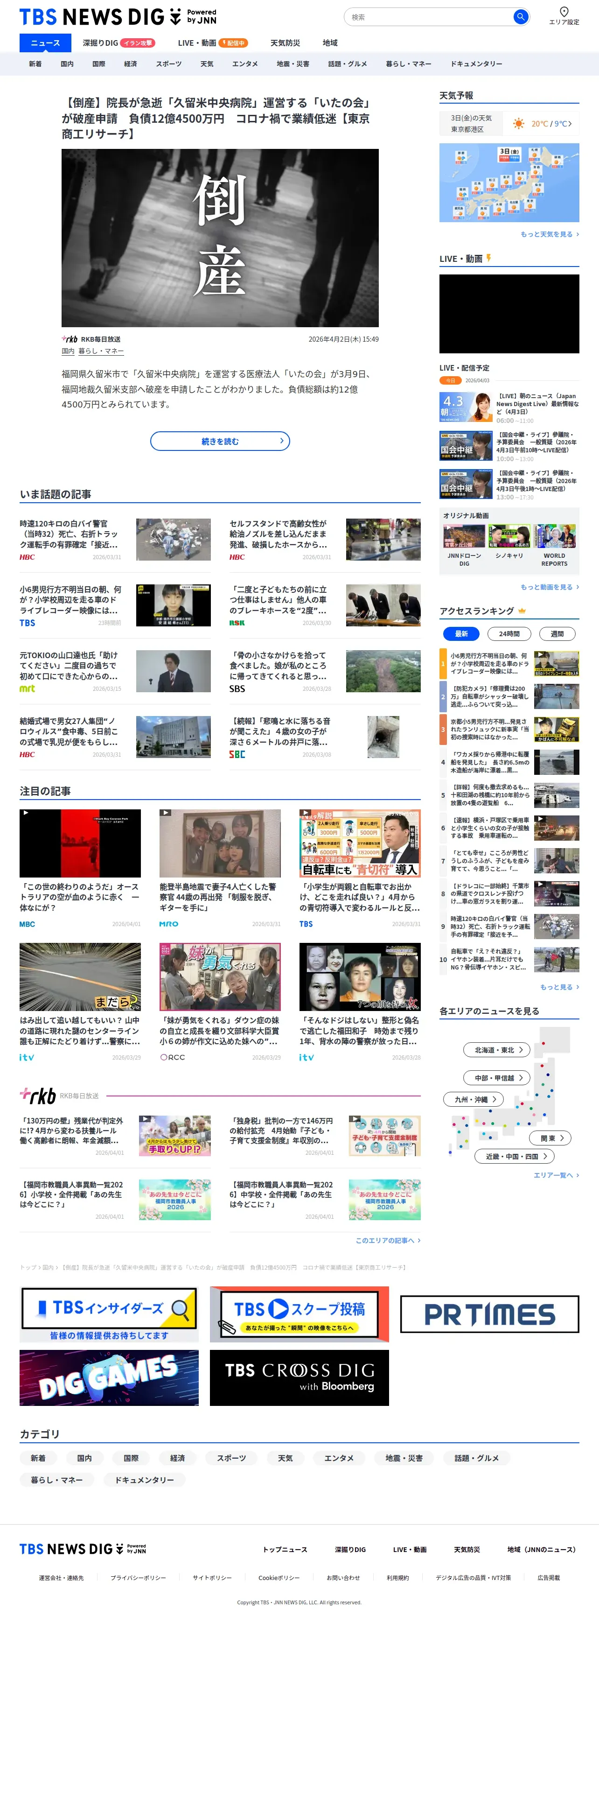Expand the 中部・甲信越 area
The height and width of the screenshot is (1798, 599).
coord(497,1078)
